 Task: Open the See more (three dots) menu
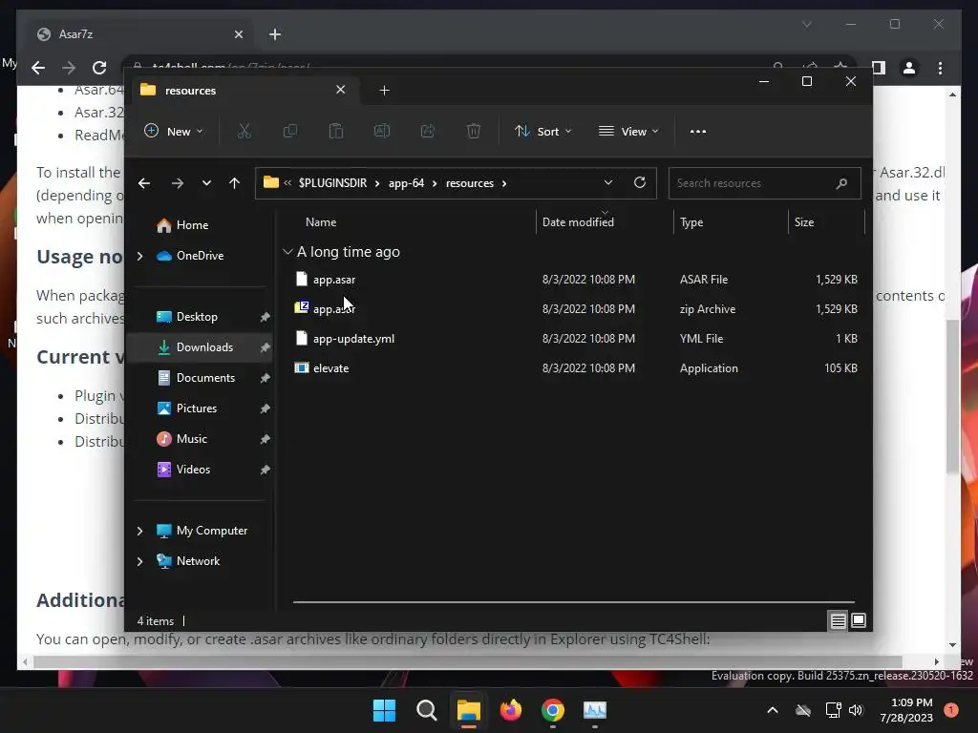click(698, 132)
